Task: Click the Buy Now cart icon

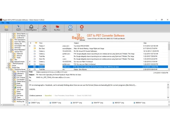Action: click(57, 27)
